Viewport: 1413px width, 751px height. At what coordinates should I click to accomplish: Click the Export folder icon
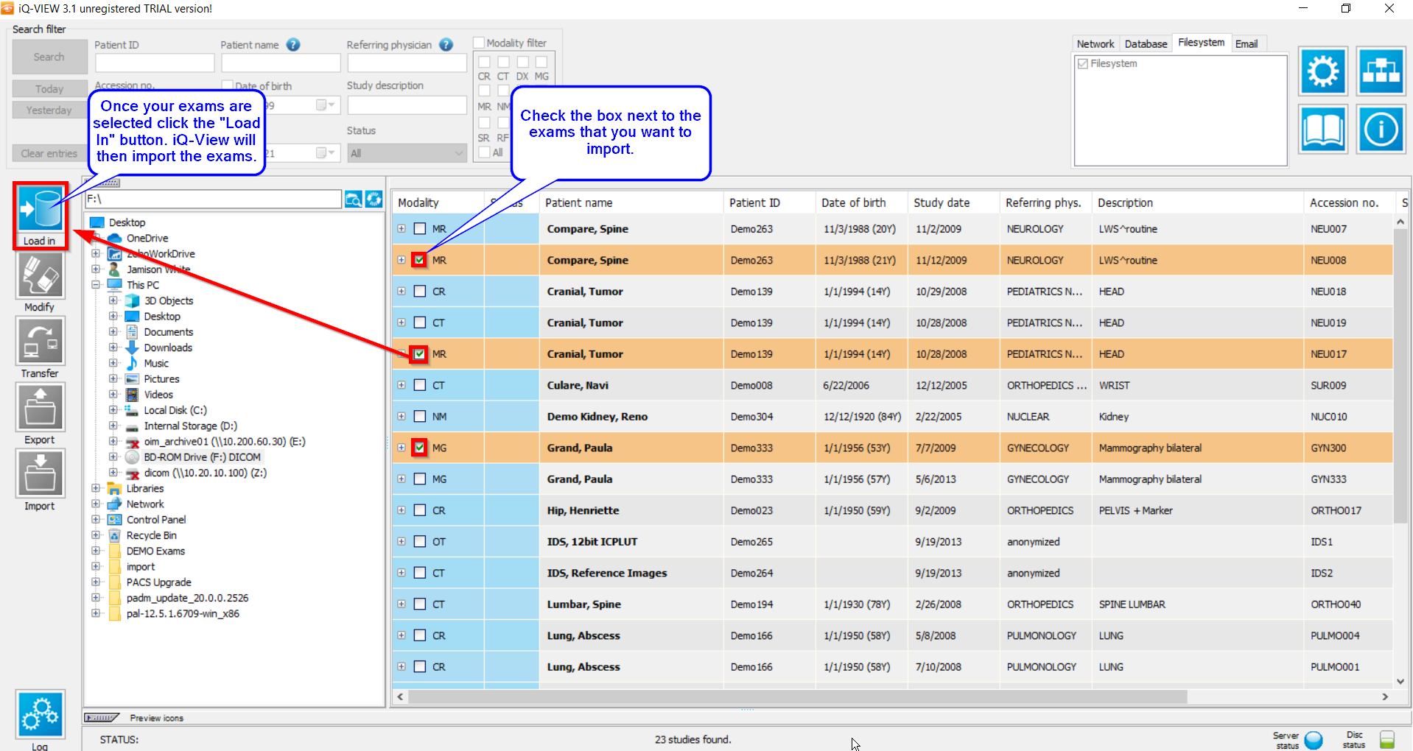[41, 407]
